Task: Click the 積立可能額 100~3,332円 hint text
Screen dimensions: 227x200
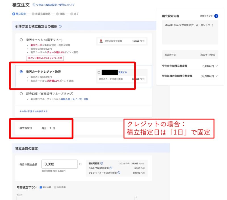Action: click(54, 171)
